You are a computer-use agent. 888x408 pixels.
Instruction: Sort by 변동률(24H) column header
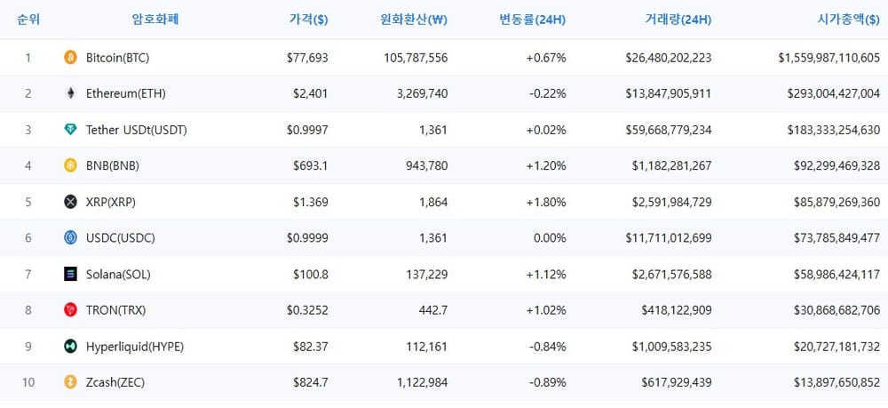coord(532,20)
